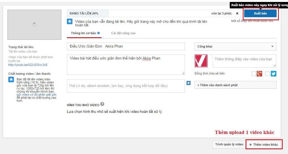Click the Twitter share icon
Image resolution: width=288 pixels, height=154 pixels.
coord(273,74)
